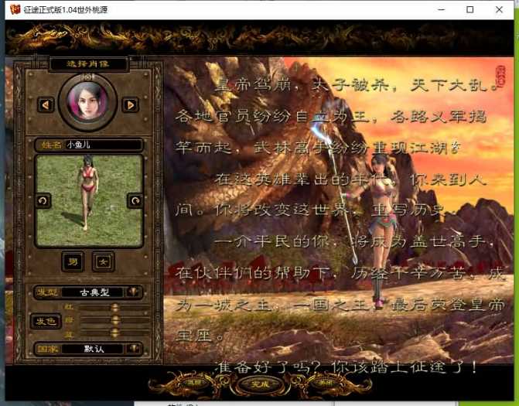519x406 pixels.
Task: Click the story line 皇帝驾崩,太子被杀,天下大乱。
Action: click(356, 85)
